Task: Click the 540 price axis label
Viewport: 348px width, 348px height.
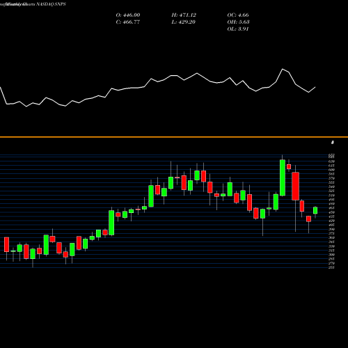Action: pyautogui.click(x=331, y=187)
